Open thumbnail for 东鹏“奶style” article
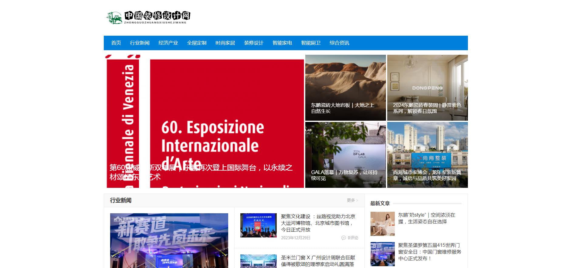Viewport: 572px width, 268px height. (383, 224)
